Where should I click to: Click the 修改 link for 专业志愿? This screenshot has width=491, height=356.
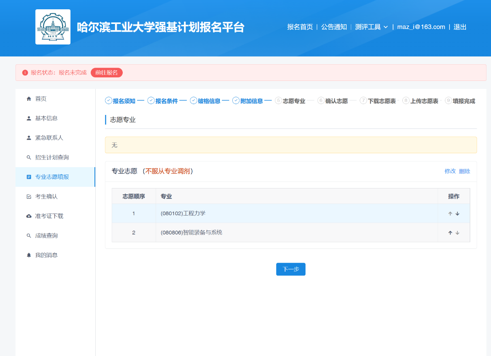point(450,171)
